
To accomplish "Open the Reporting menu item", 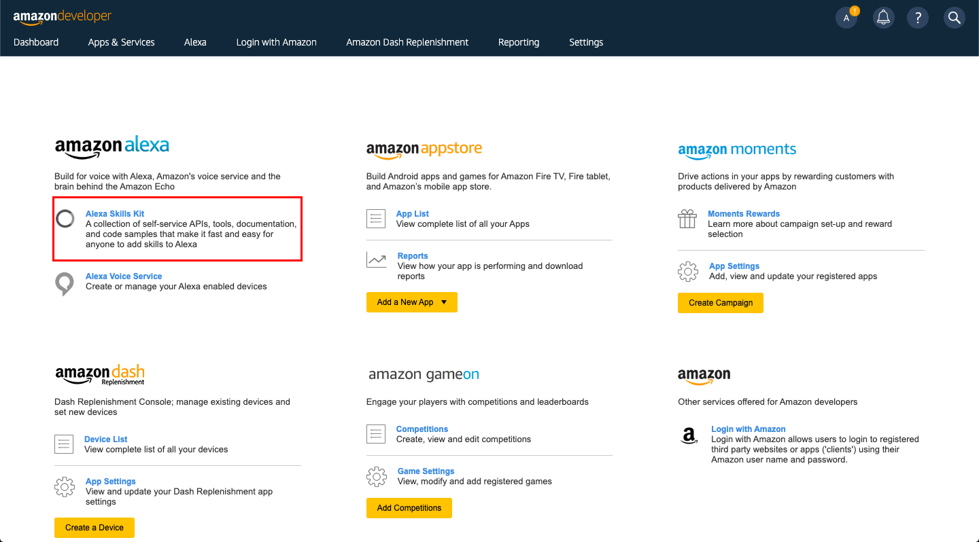I will [519, 42].
